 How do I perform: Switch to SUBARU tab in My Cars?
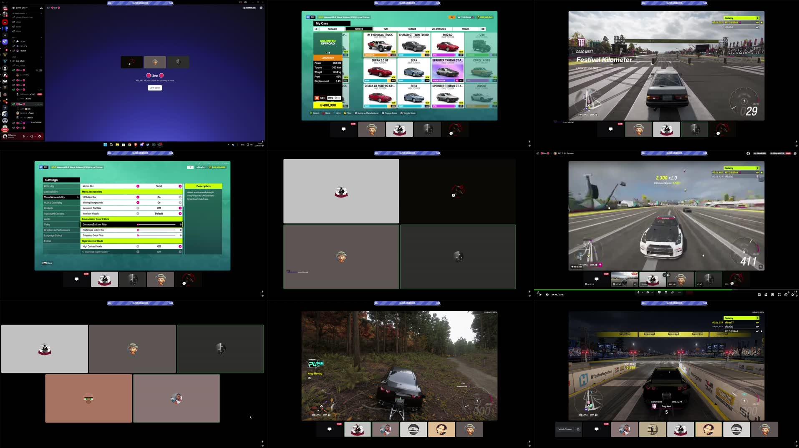click(332, 29)
